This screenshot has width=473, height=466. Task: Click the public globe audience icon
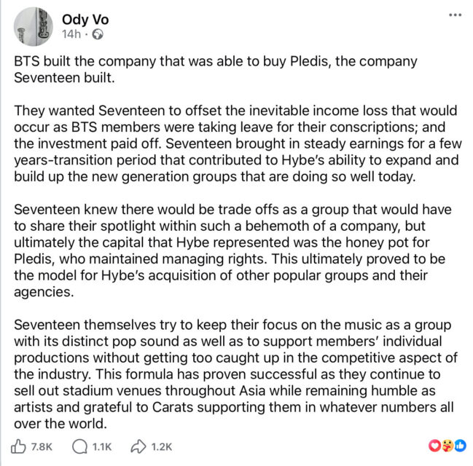click(x=89, y=34)
